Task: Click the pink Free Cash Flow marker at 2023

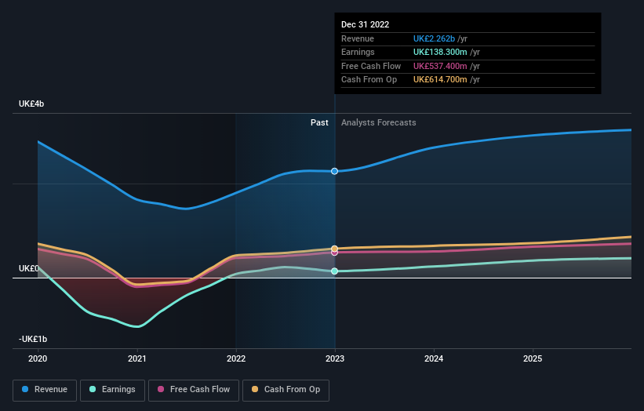Action: point(335,253)
